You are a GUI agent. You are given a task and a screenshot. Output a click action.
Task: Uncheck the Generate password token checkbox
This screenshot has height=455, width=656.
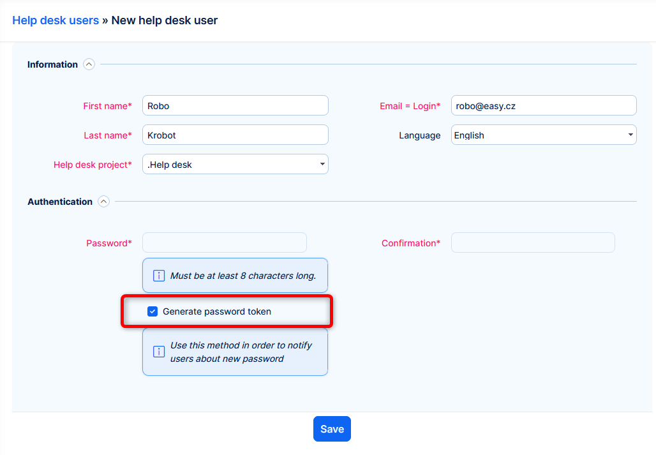click(153, 311)
